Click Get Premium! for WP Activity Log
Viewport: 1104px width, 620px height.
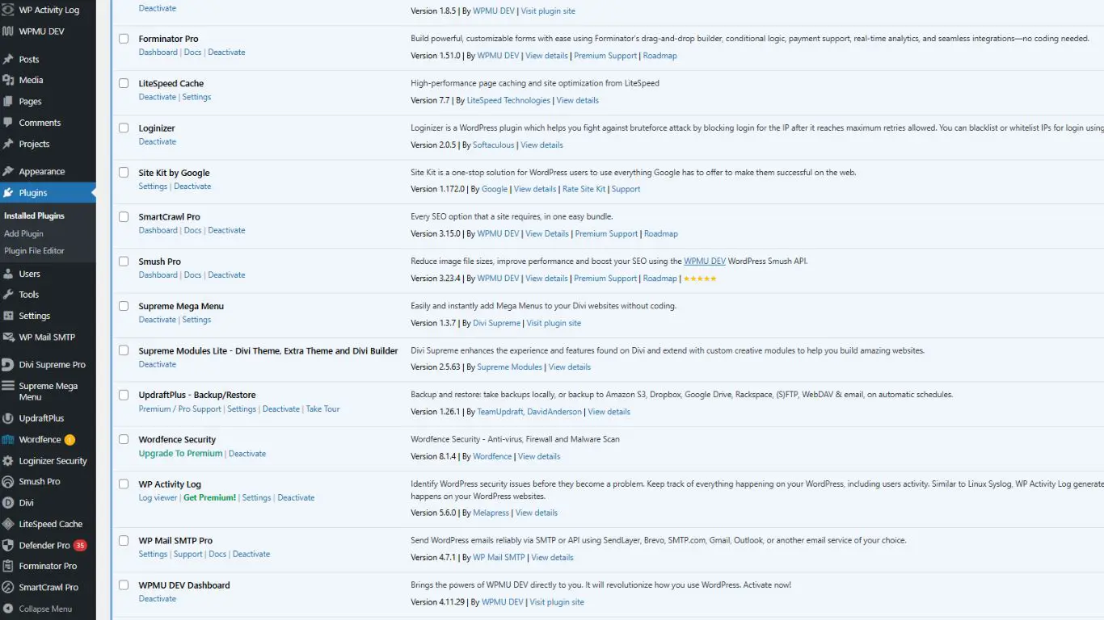point(209,497)
